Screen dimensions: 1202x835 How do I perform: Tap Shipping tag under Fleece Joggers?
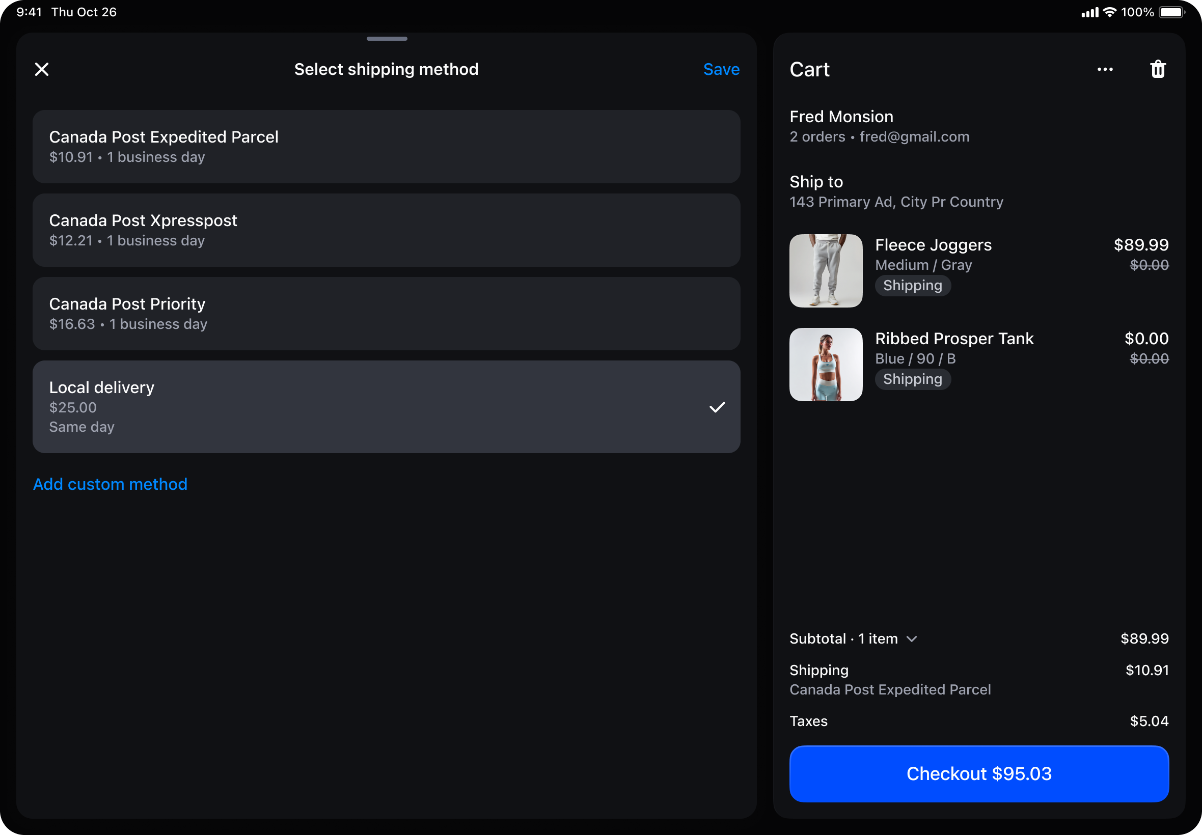click(x=913, y=286)
